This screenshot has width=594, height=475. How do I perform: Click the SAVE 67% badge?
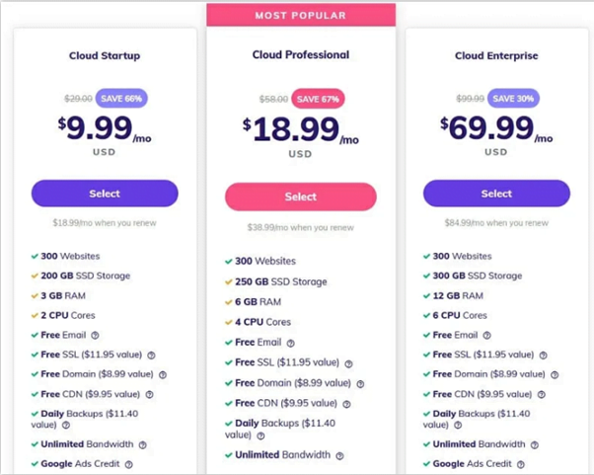point(318,99)
